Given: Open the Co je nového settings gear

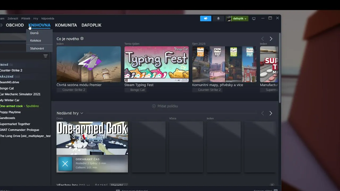Looking at the screenshot, I should 82,38.
